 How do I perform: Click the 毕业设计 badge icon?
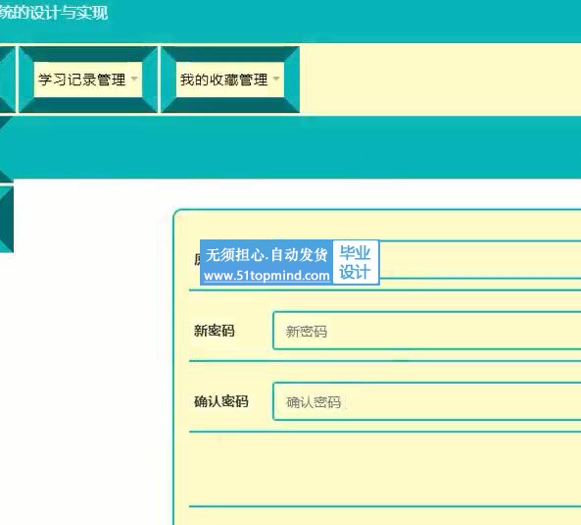point(356,262)
